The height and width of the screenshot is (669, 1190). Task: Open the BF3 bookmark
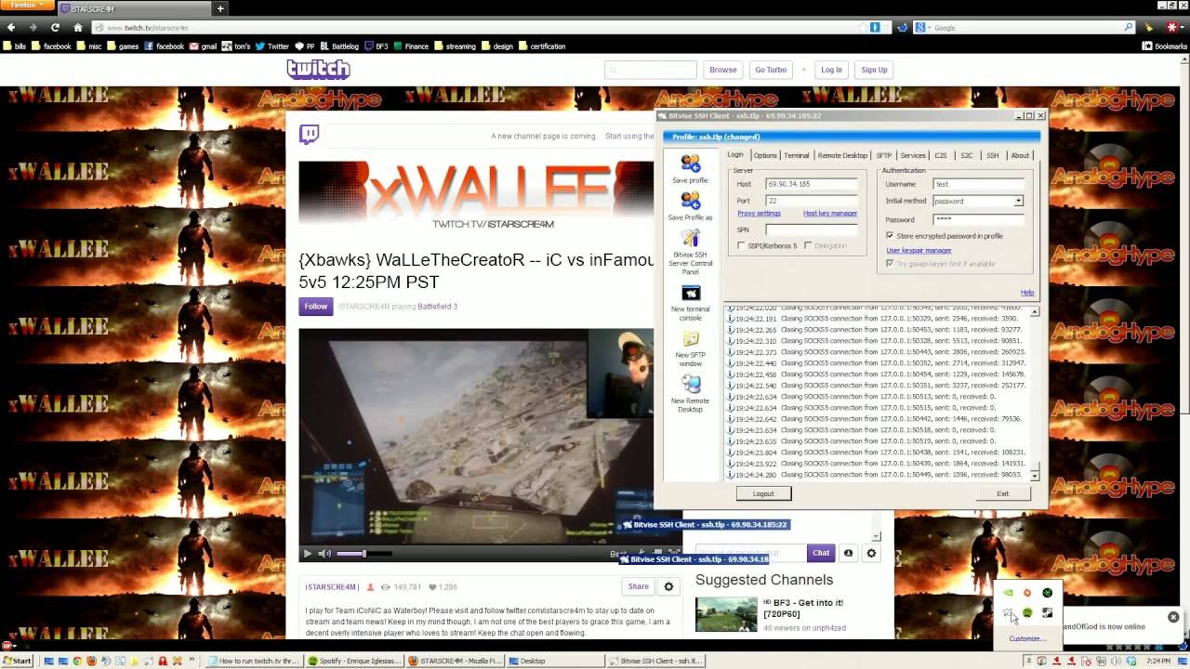pyautogui.click(x=376, y=46)
